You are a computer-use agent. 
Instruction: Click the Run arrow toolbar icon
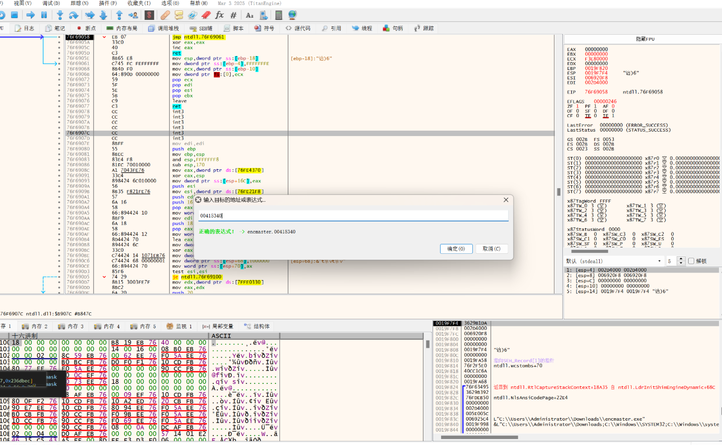30,15
